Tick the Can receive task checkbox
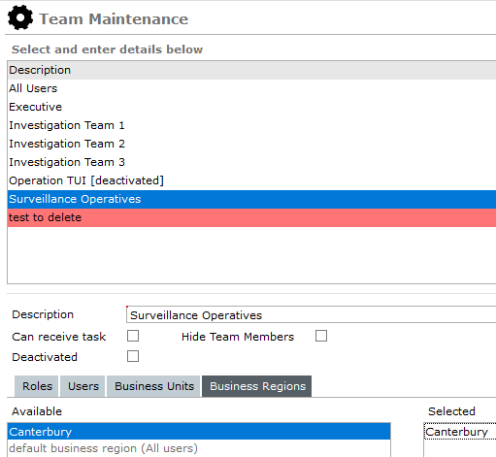496x457 pixels. (x=133, y=336)
